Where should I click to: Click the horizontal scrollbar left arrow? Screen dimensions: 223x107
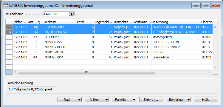15,72
